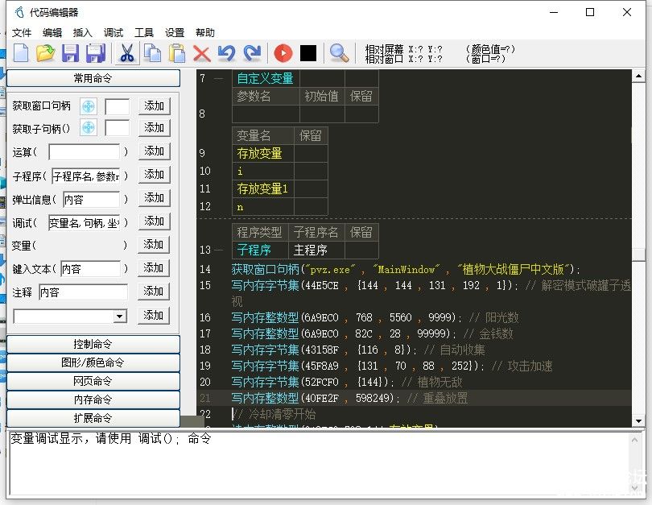The image size is (652, 505).
Task: Open search with magnifying glass icon
Action: point(339,53)
